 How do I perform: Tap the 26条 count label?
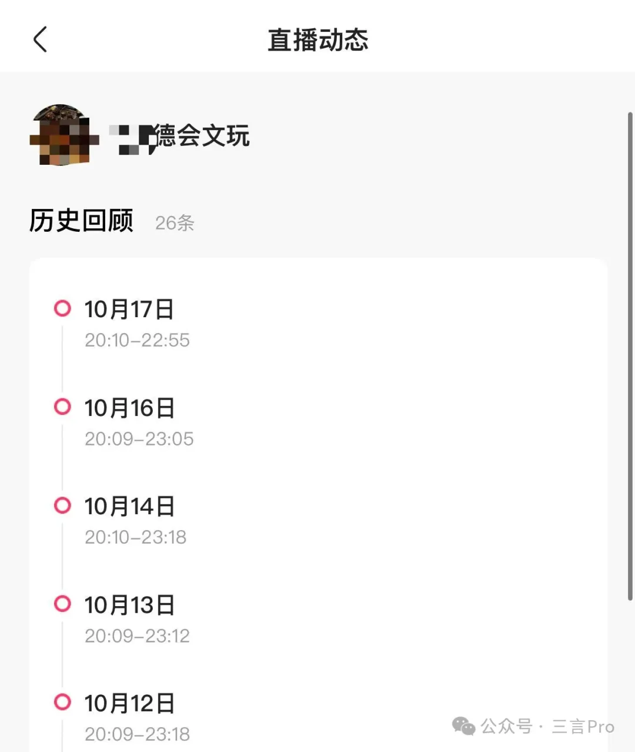(x=175, y=223)
